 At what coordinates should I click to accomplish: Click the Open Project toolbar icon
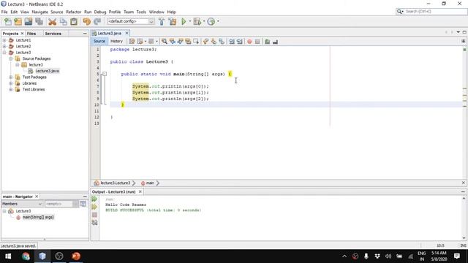pos(29,21)
